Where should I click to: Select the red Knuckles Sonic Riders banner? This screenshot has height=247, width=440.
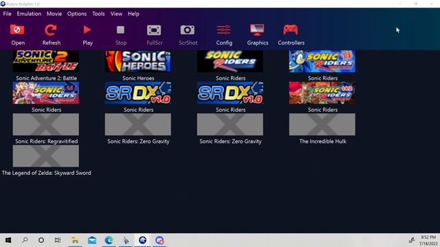[x=322, y=93]
